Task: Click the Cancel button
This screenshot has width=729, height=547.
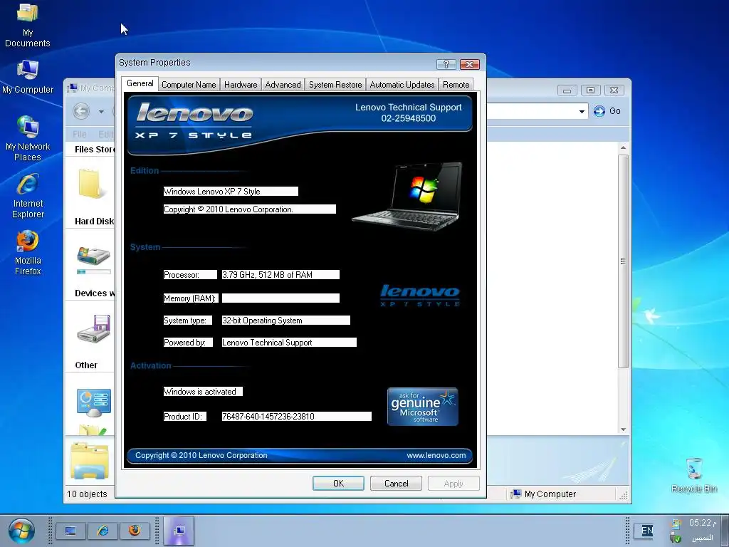Action: click(396, 484)
